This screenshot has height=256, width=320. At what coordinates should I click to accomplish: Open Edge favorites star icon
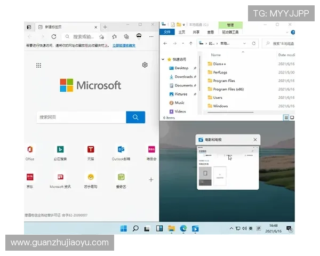pos(114,36)
